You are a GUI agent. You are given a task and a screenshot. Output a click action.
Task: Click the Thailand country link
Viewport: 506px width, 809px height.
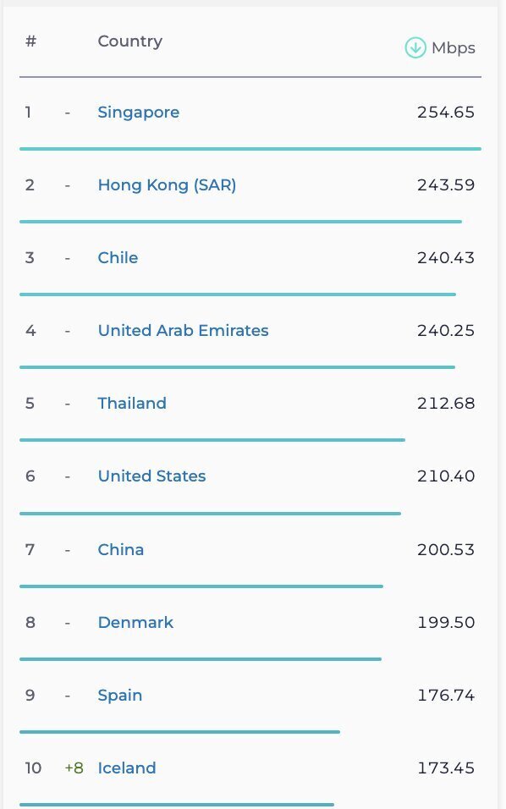tap(132, 403)
